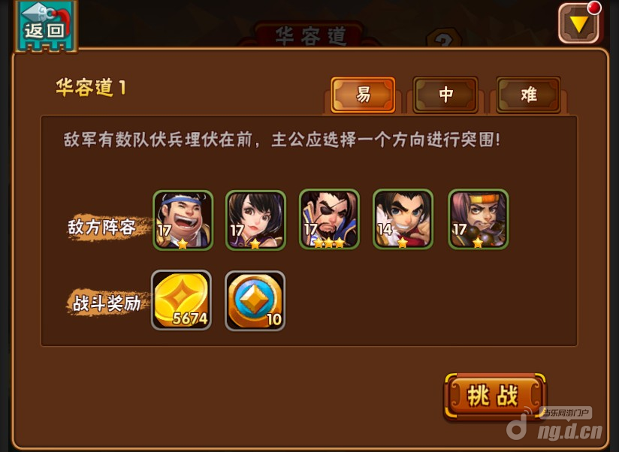This screenshot has width=619, height=452.
Task: Choose the 难 hard difficulty tab
Action: [528, 95]
